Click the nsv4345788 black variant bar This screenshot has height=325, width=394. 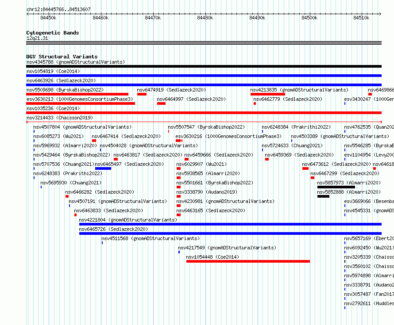204,66
